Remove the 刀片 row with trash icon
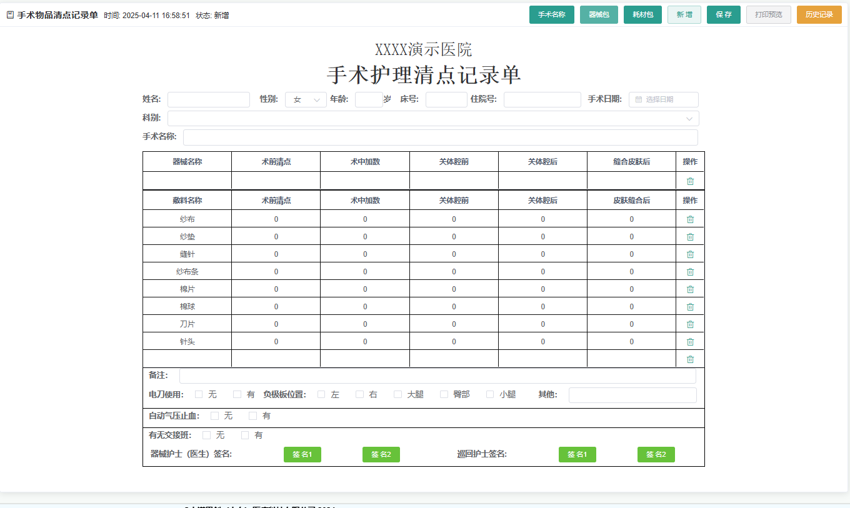The width and height of the screenshot is (850, 508). 690,324
